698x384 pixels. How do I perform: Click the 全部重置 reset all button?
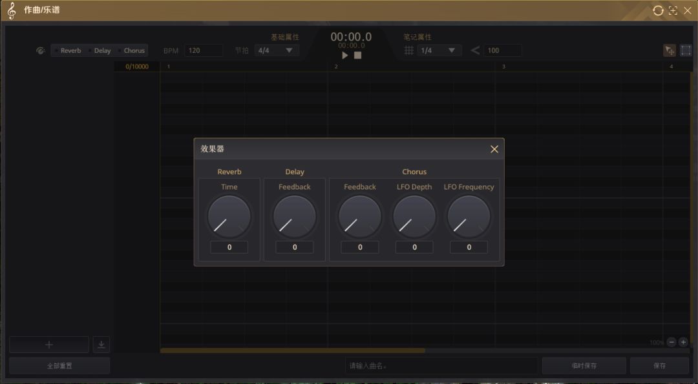click(59, 366)
